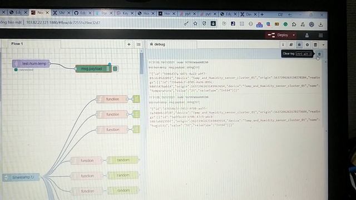
Task: Click the security warning label before the URL
Action: pyautogui.click(x=11, y=22)
